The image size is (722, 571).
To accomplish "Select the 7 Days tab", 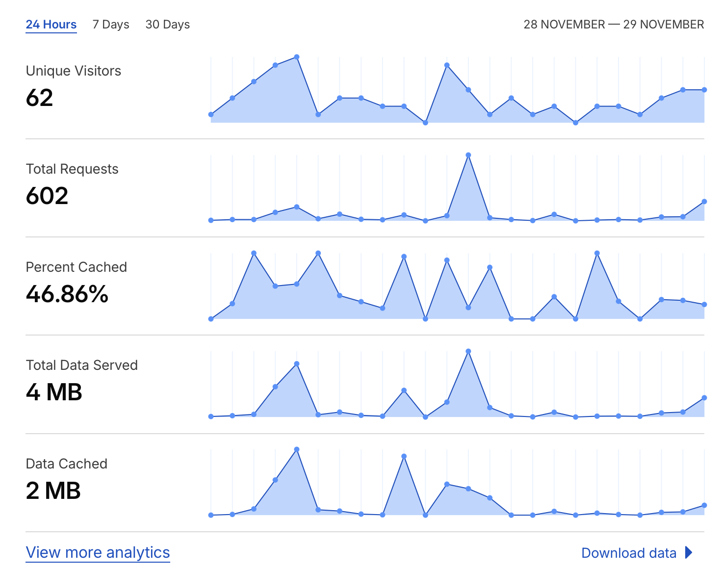I will tap(111, 25).
